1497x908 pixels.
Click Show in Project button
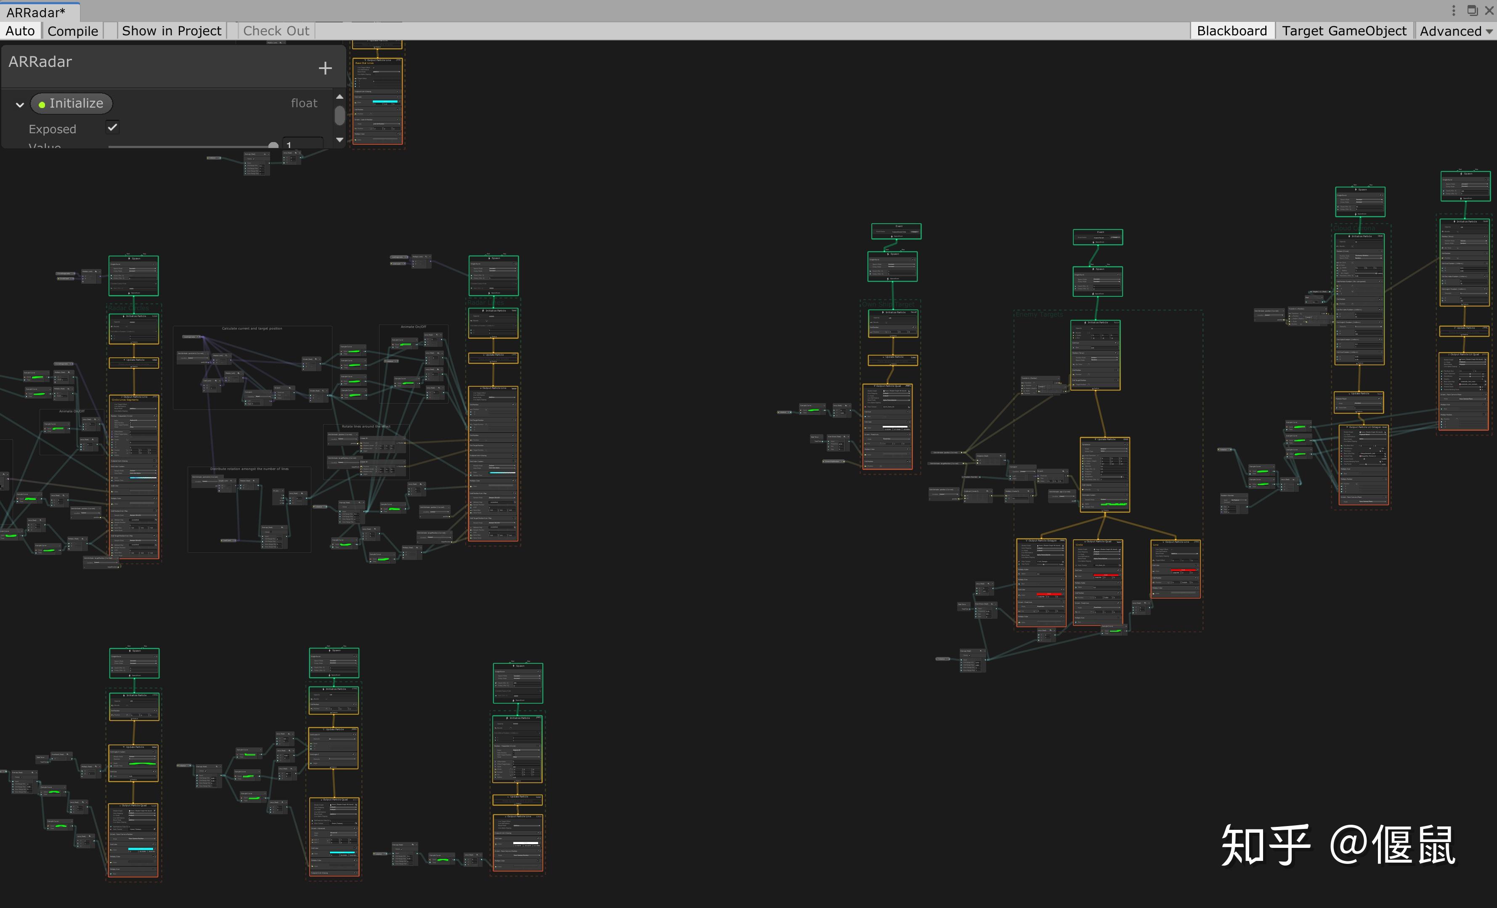point(171,31)
